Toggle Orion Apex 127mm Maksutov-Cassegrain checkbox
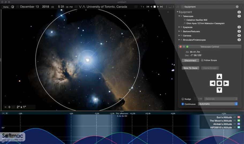 point(185,23)
